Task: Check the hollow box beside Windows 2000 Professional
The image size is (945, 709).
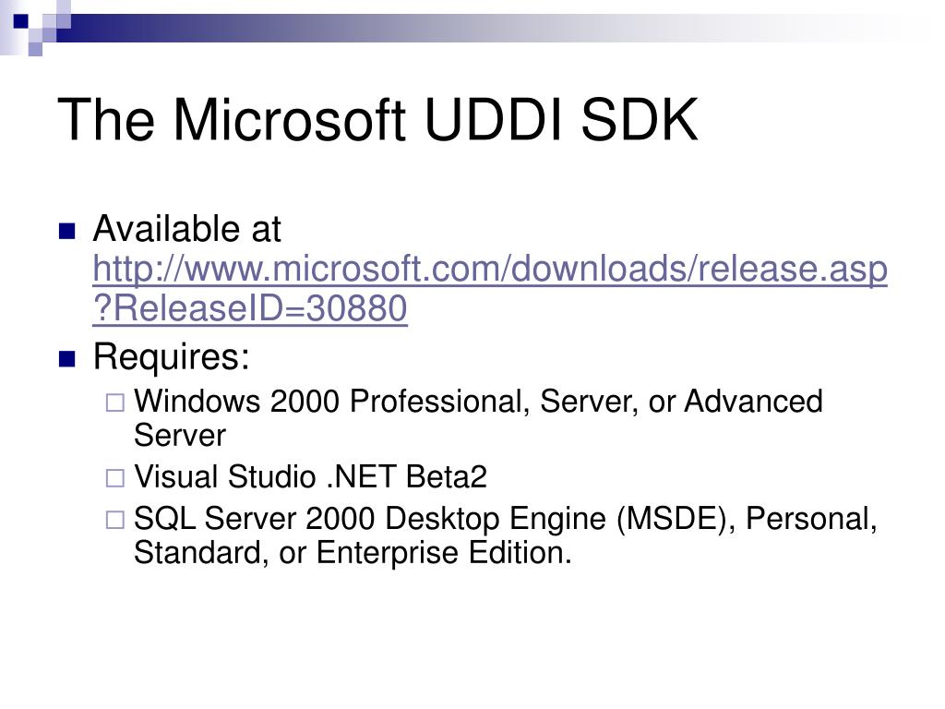Action: (x=115, y=403)
